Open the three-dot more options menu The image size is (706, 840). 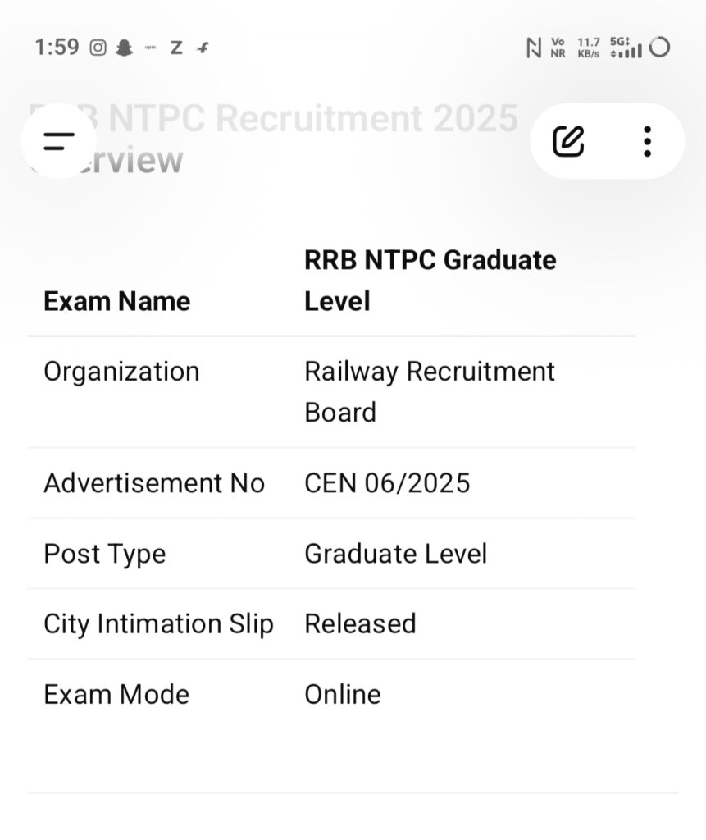[647, 141]
